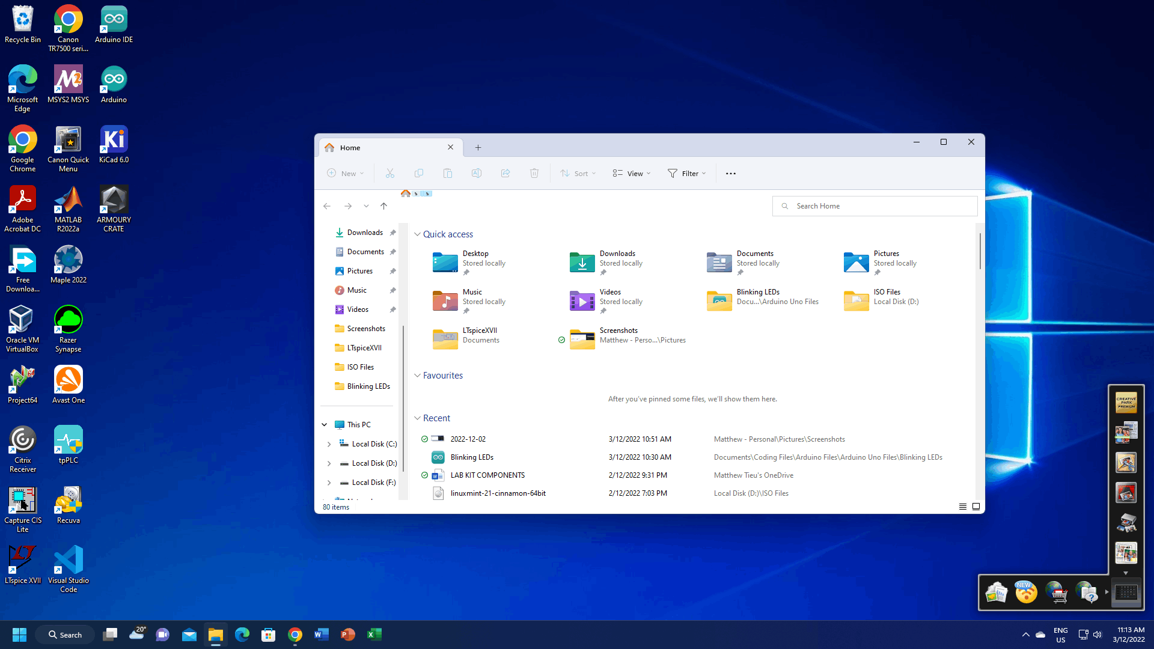Open Microsoft Store taskbar icon
The width and height of the screenshot is (1154, 649).
point(269,635)
